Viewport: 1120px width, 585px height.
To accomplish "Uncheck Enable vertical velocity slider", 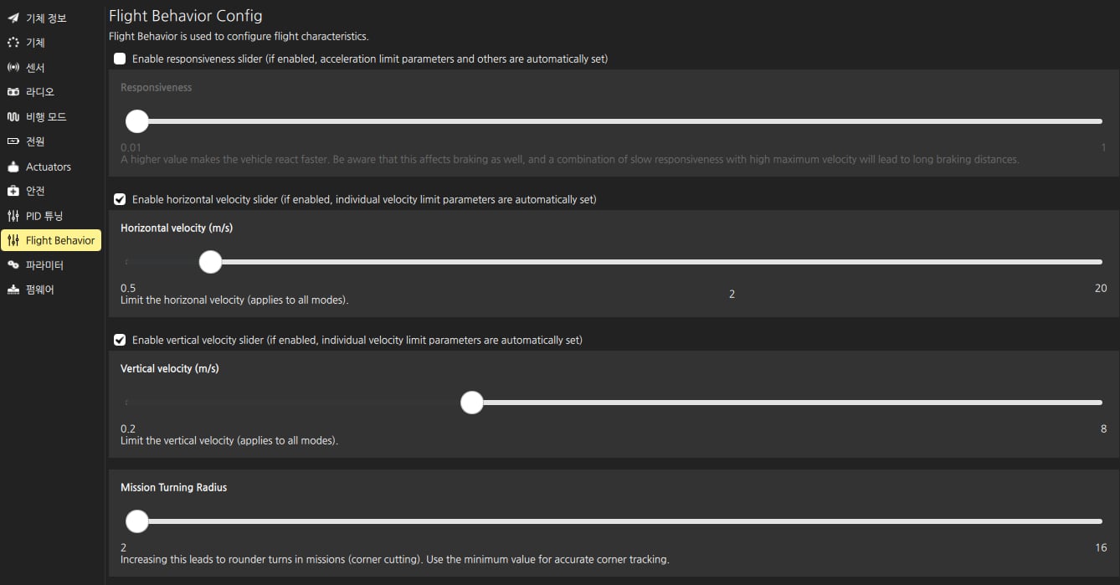I will click(120, 340).
